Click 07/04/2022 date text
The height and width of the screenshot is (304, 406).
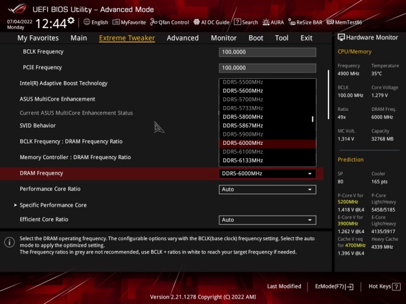point(20,21)
